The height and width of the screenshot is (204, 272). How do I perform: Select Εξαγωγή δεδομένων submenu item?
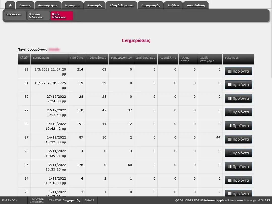pos(38,15)
